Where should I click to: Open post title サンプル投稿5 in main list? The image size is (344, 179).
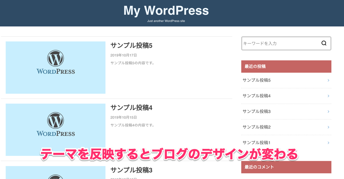coord(131,45)
